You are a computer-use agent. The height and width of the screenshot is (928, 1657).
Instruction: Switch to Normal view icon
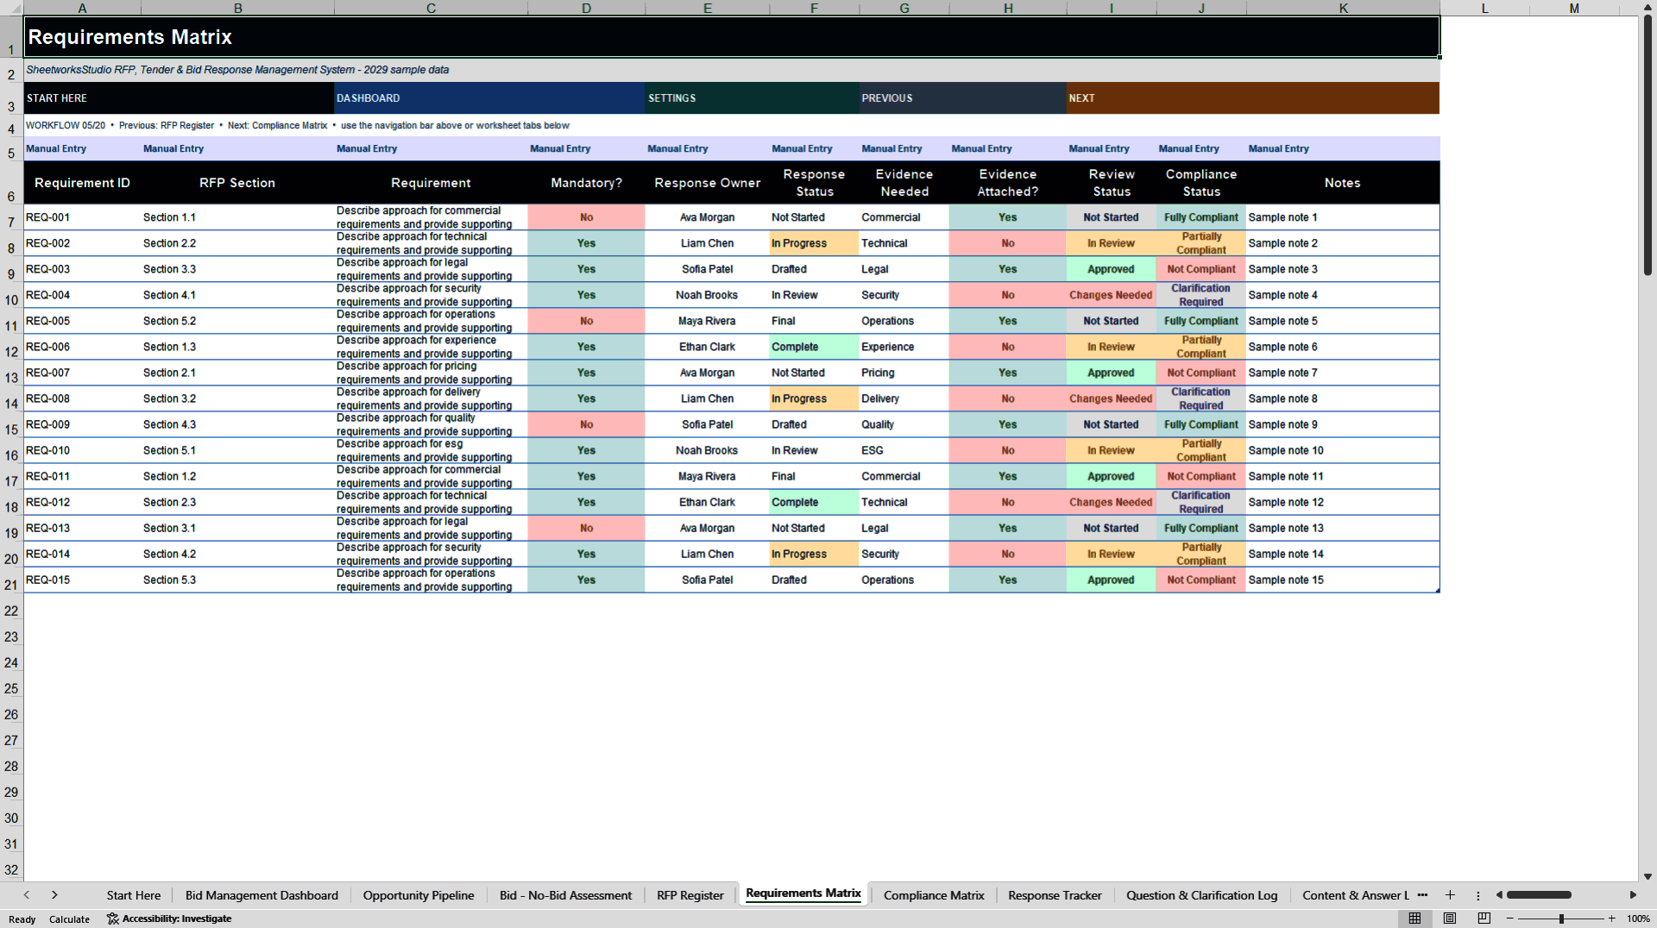pyautogui.click(x=1414, y=919)
